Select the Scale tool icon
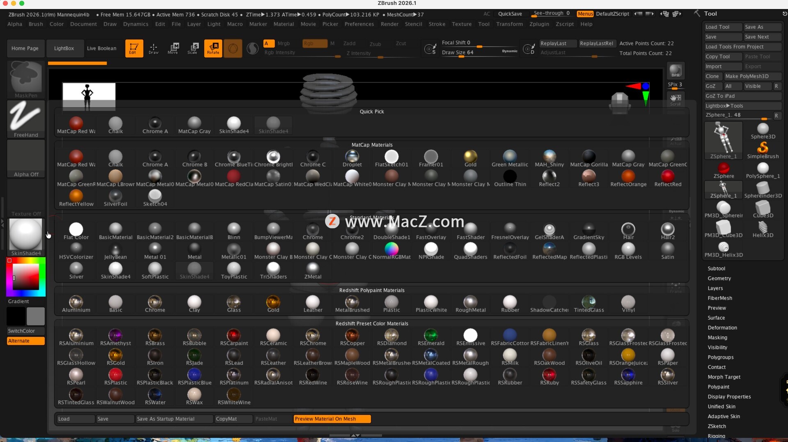This screenshot has height=442, width=788. tap(192, 48)
